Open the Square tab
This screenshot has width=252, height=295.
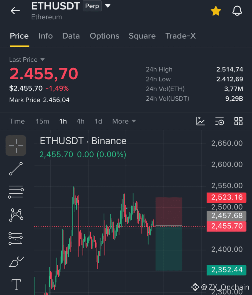(x=142, y=36)
